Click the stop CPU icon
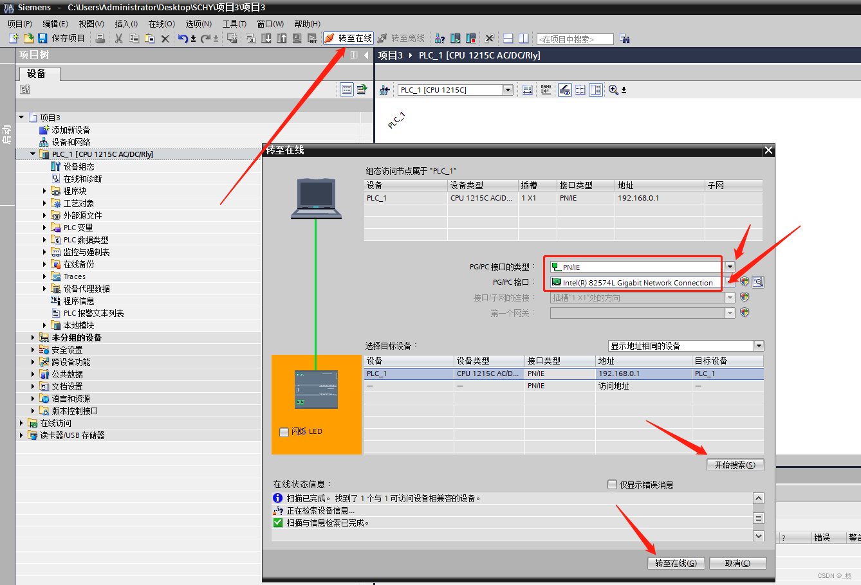Viewport: 861px width, 585px height. pyautogui.click(x=471, y=39)
